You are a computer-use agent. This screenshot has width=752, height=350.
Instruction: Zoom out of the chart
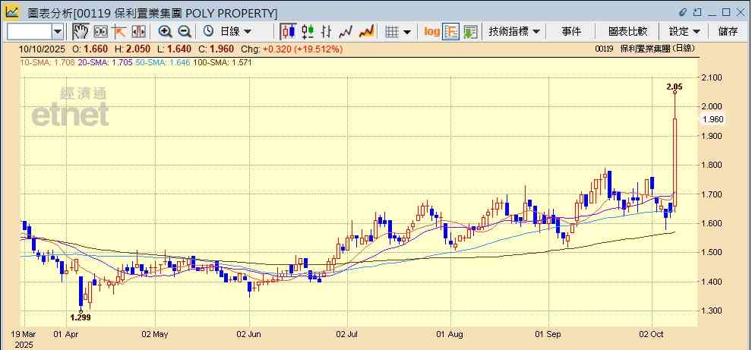pos(184,31)
